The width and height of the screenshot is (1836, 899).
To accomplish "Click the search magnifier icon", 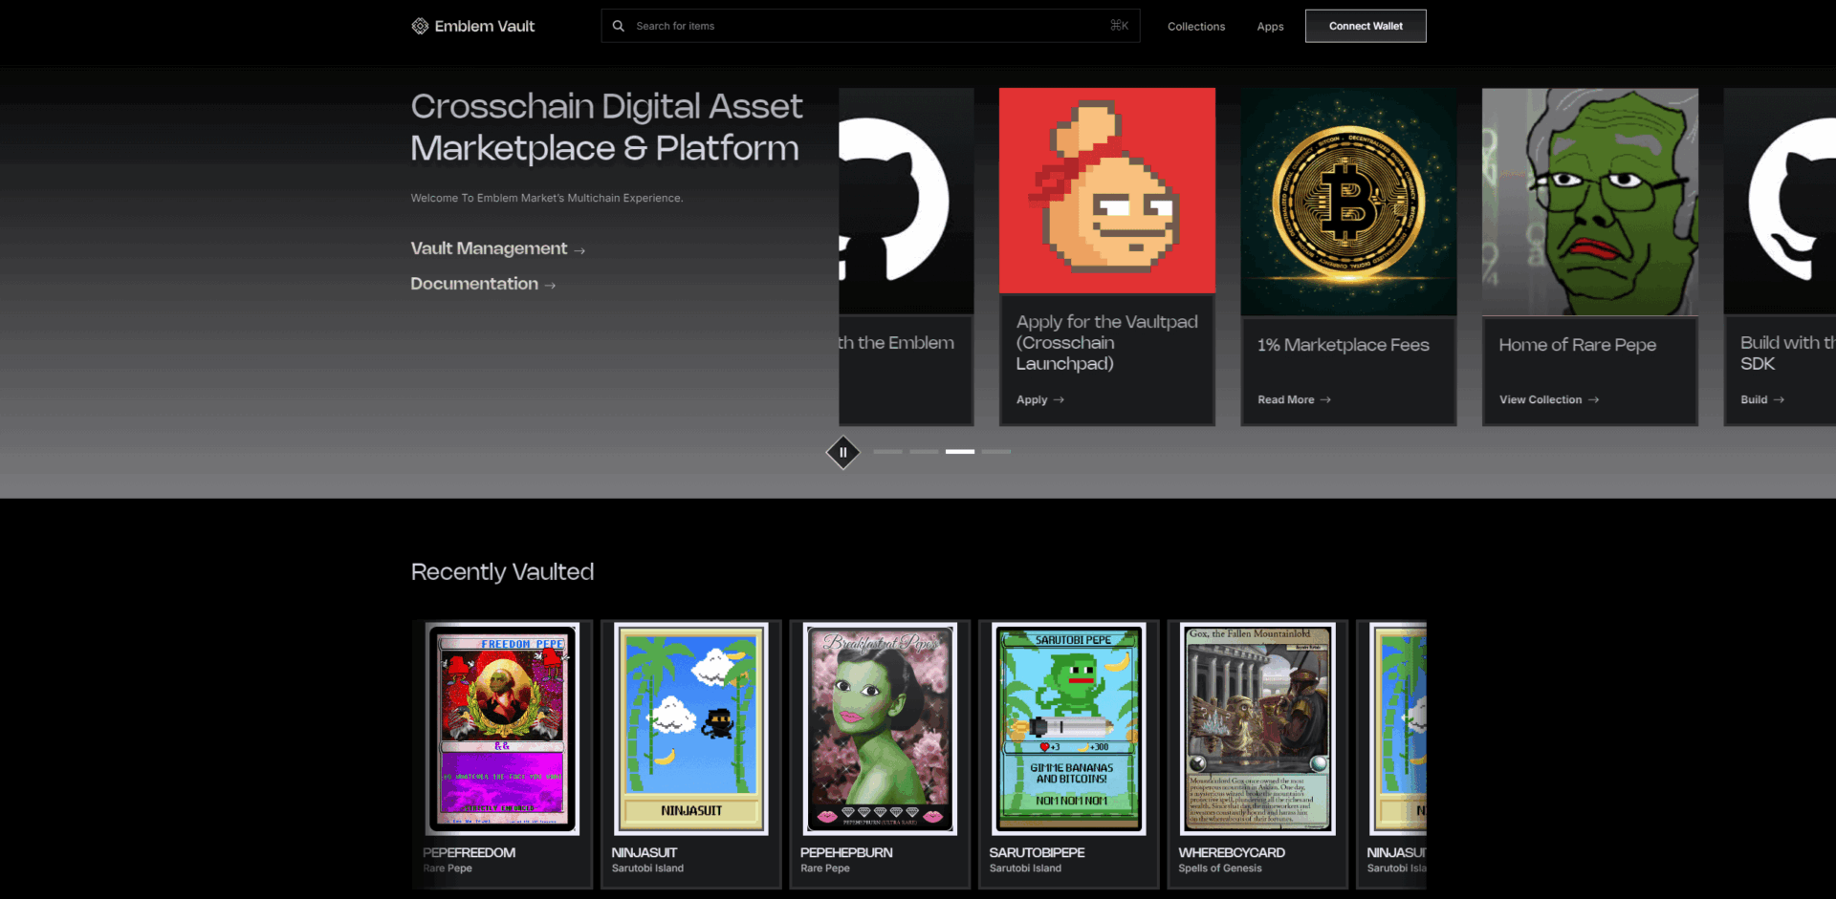I will 619,26.
